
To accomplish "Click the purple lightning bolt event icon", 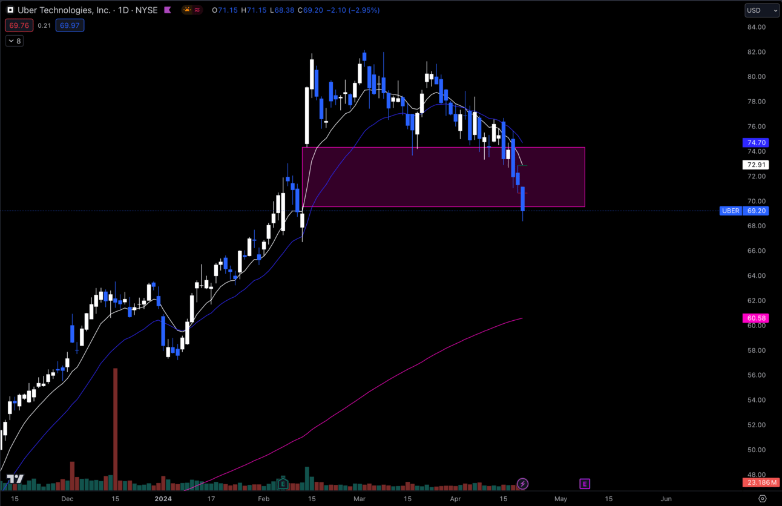I will point(522,484).
